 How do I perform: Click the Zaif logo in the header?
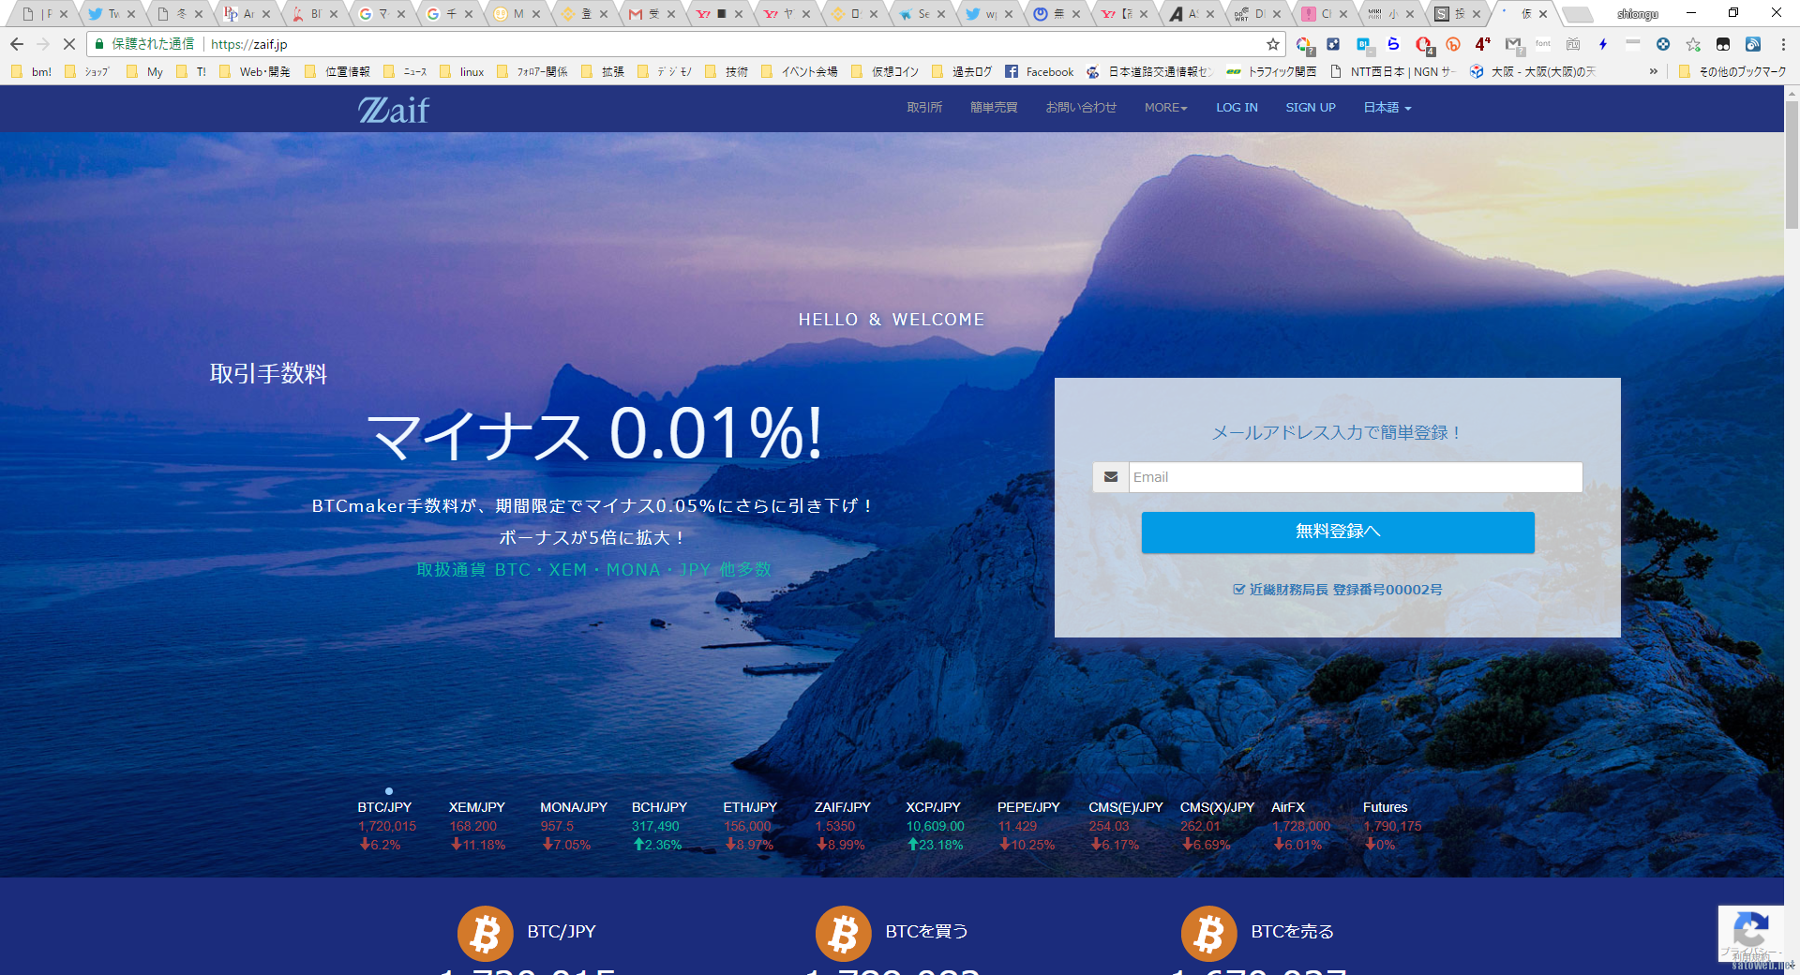[394, 110]
